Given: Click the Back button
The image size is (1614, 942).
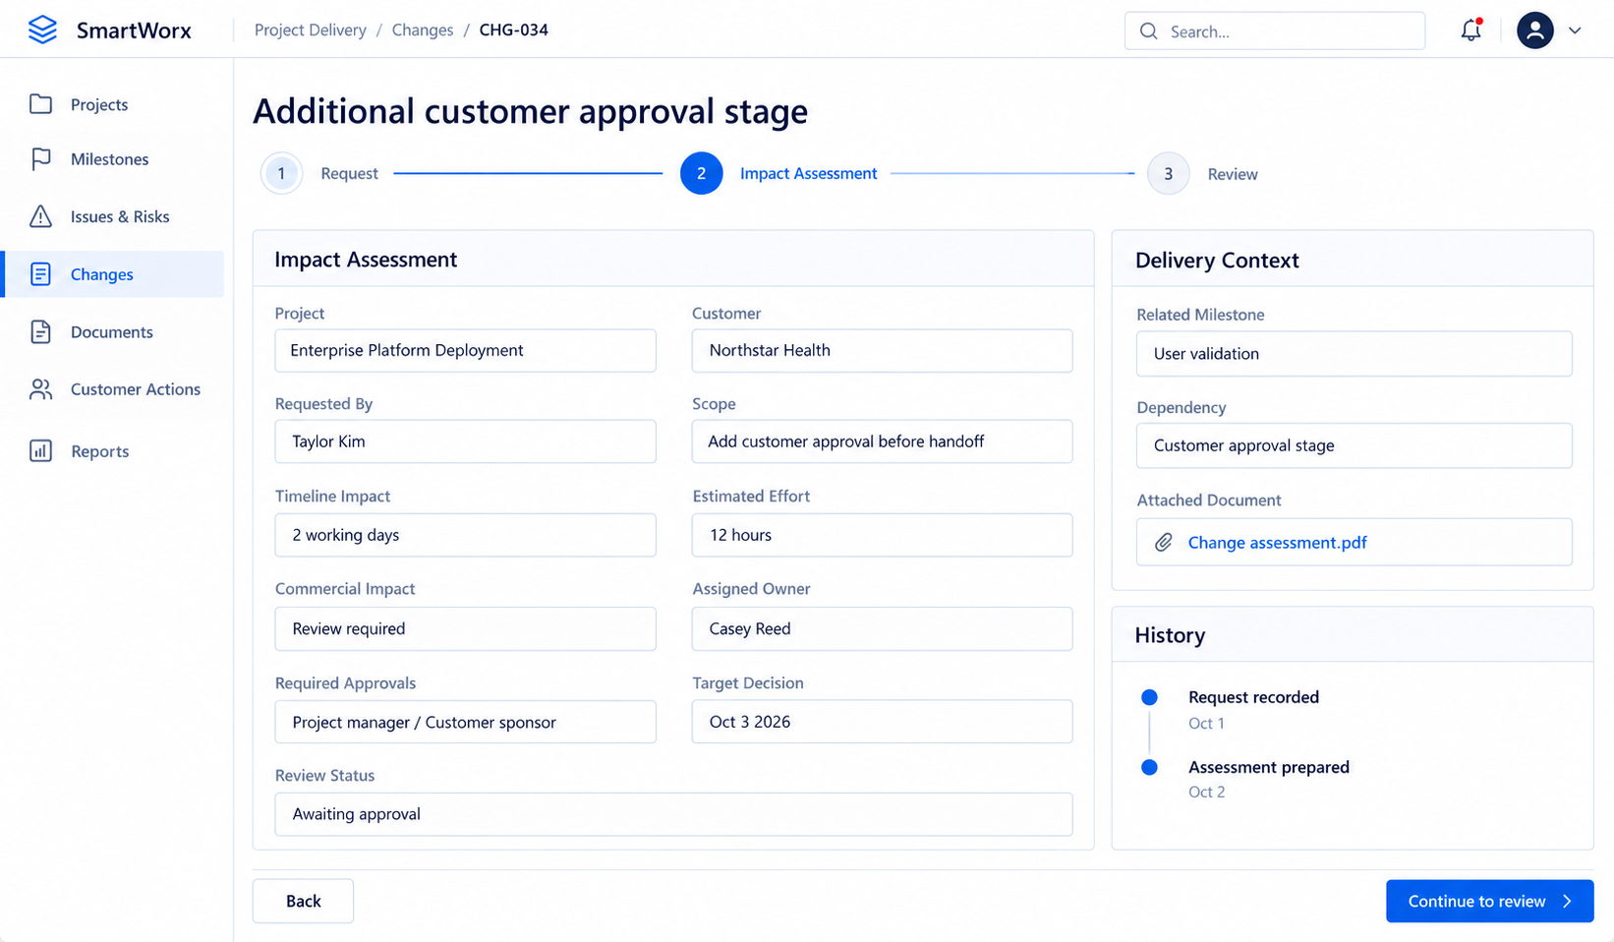Looking at the screenshot, I should [x=303, y=902].
